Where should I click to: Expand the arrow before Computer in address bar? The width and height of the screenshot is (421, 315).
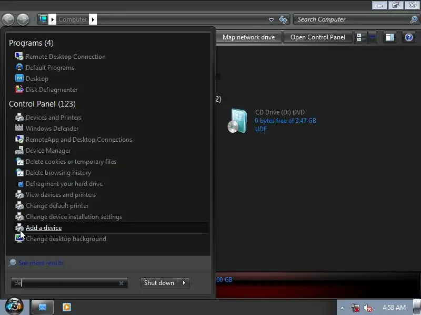[x=52, y=19]
